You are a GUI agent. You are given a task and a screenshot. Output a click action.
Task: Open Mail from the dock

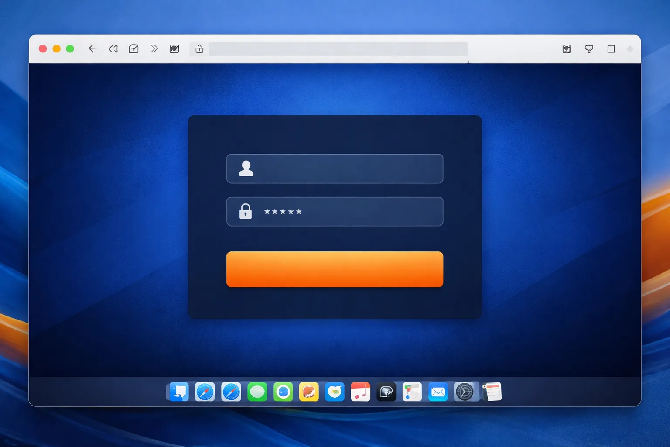438,392
